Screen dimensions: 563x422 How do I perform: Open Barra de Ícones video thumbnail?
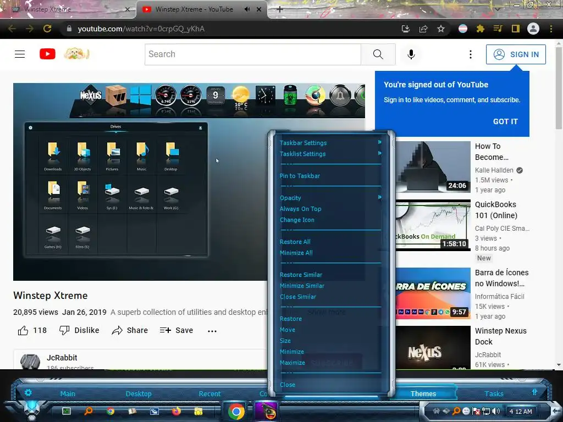433,293
